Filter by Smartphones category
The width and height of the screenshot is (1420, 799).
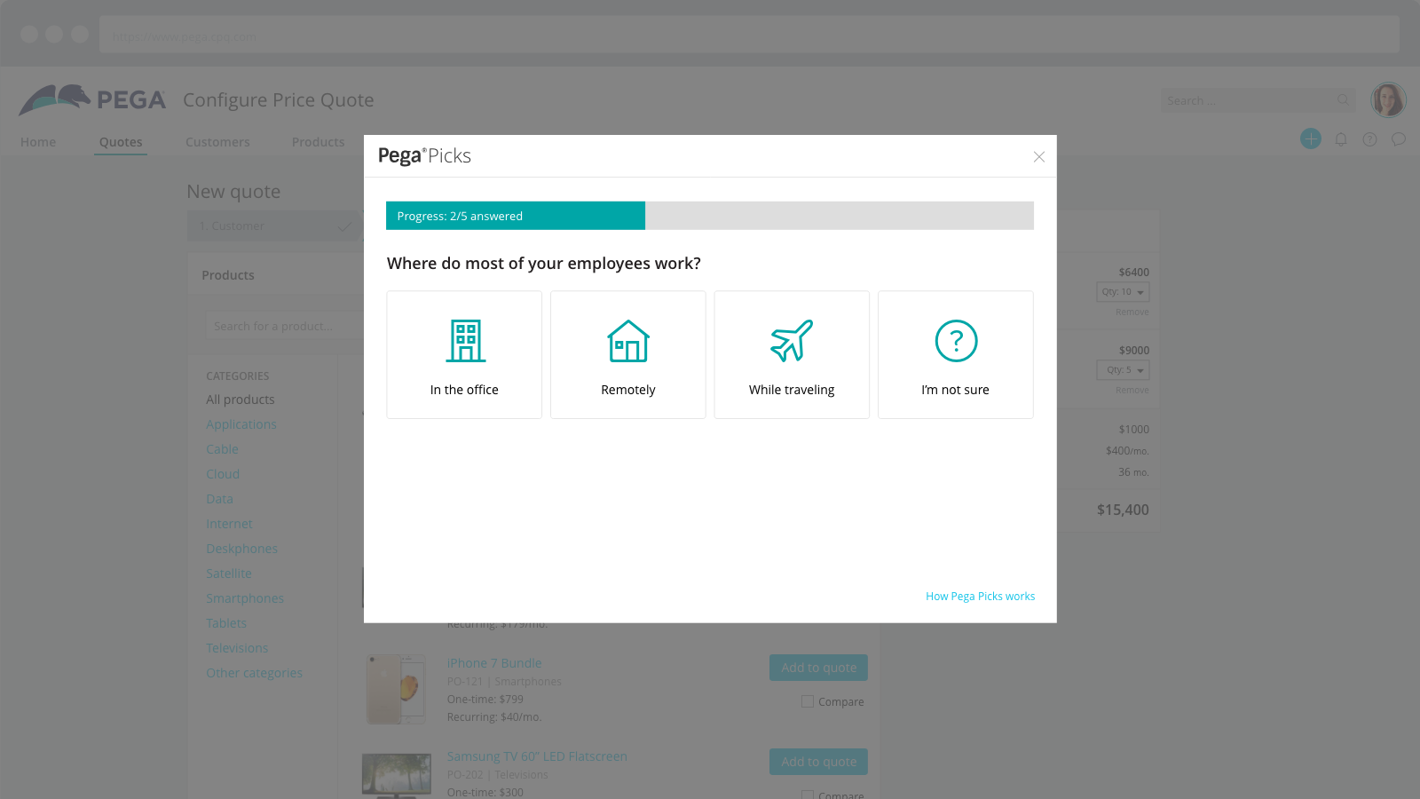point(245,598)
